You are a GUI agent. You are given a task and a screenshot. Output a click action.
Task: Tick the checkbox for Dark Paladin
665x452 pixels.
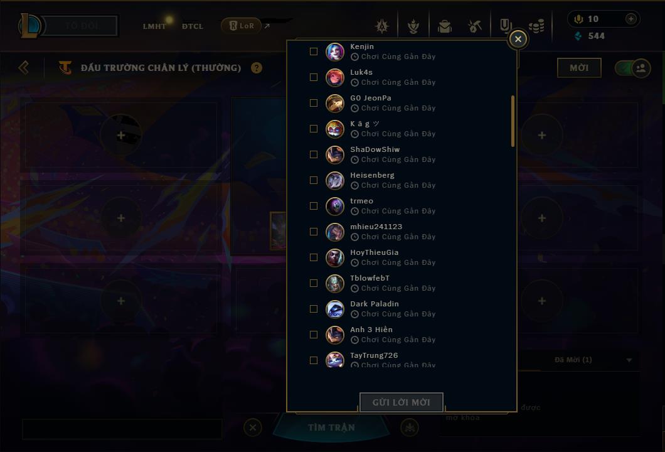314,308
